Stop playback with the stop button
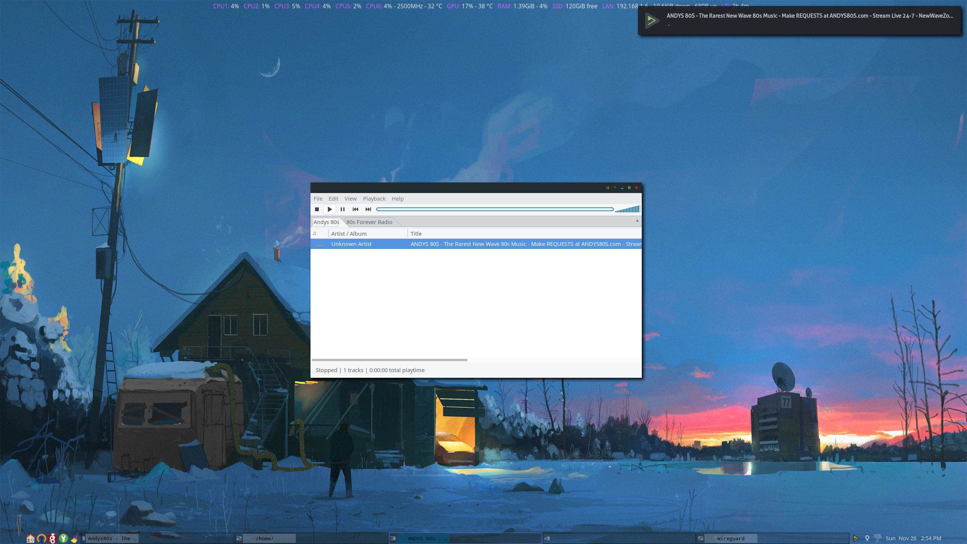This screenshot has height=544, width=967. coord(317,209)
